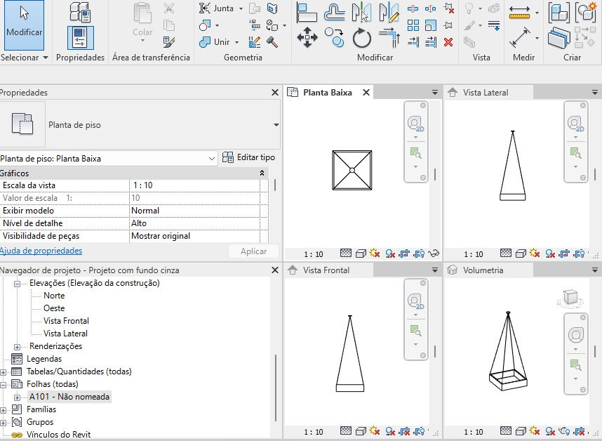Click the Criar peças icon
This screenshot has height=441, width=602.
558,37
